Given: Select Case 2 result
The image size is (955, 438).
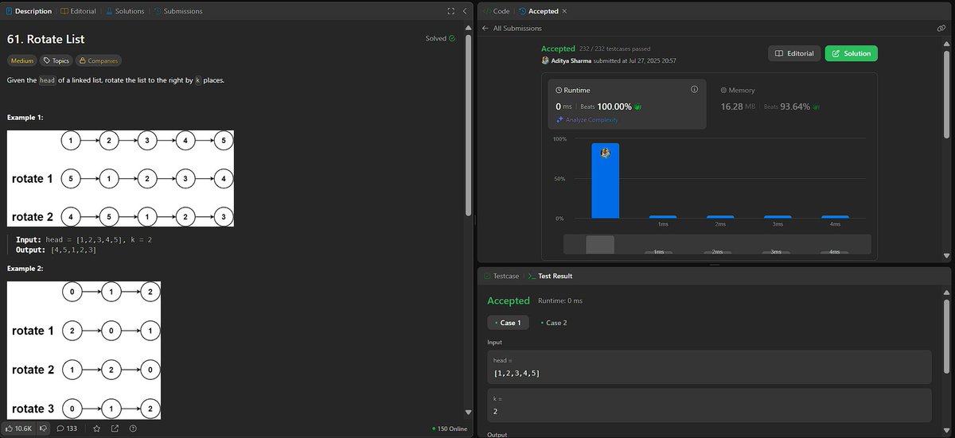Looking at the screenshot, I should (553, 323).
